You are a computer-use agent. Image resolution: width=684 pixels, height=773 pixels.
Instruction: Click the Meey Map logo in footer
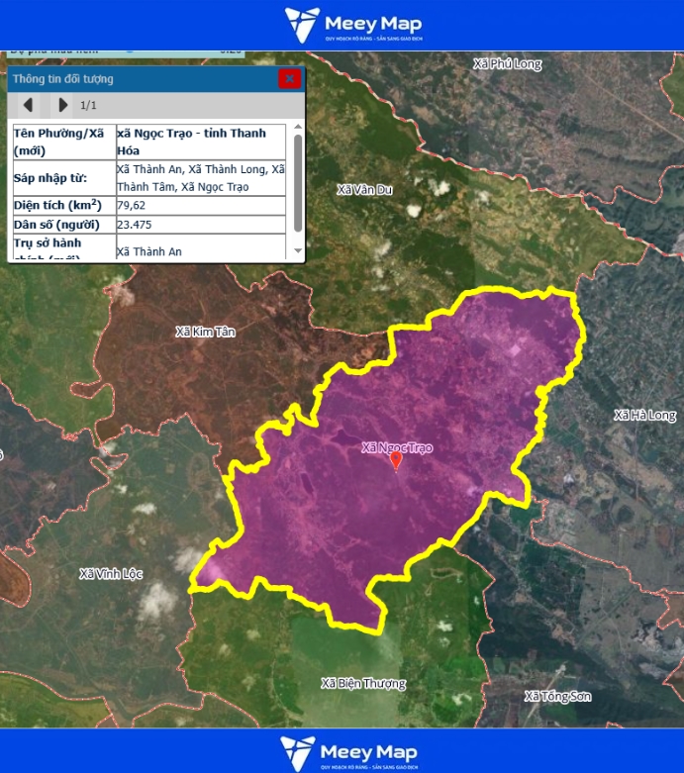342,752
